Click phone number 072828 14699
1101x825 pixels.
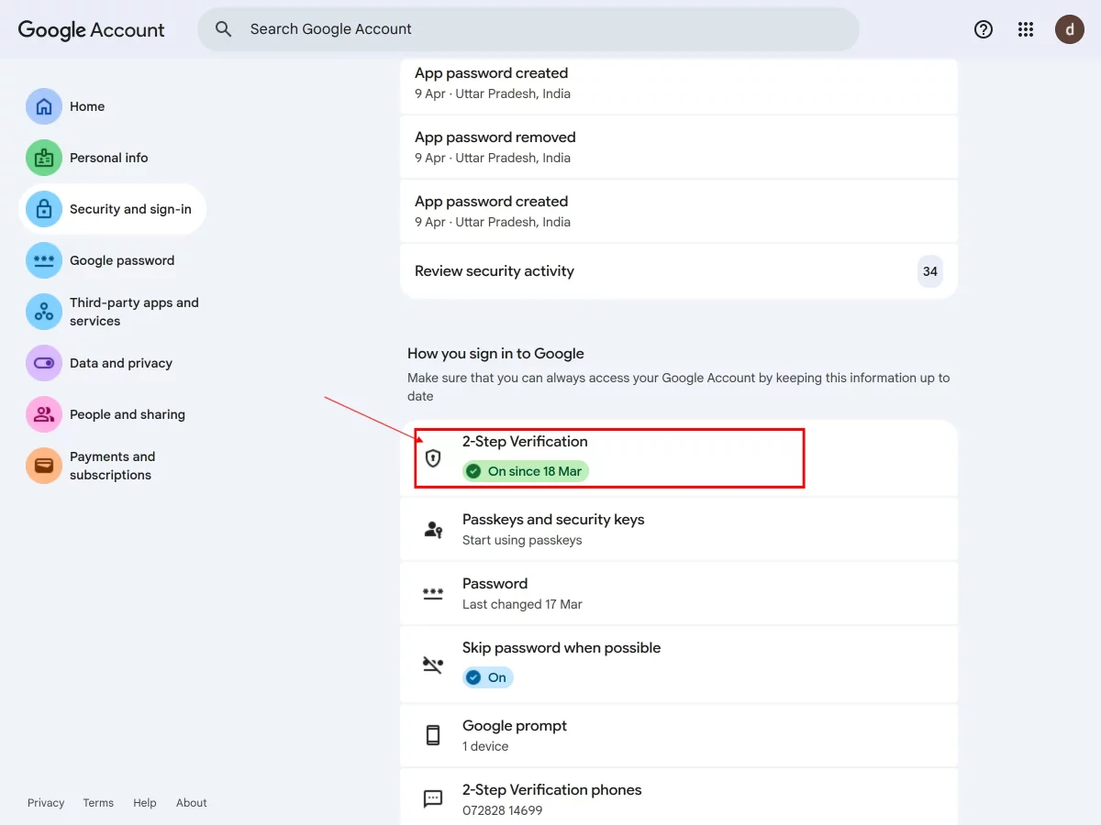click(502, 810)
